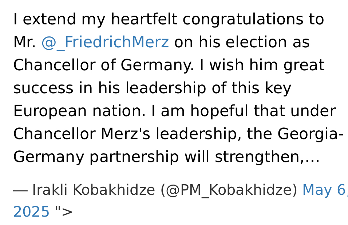Click the words European nation
The height and width of the screenshot is (225, 348).
pos(79,111)
